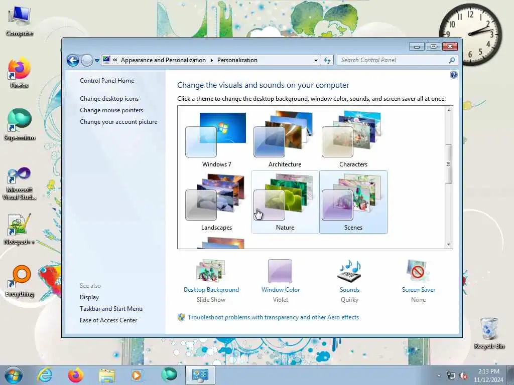Minimize the Personalization window
Viewport: 514px width, 385px height.
(x=417, y=47)
